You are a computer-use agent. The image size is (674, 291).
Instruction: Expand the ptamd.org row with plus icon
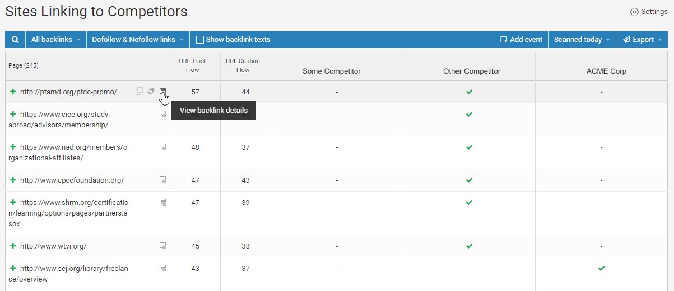(13, 92)
